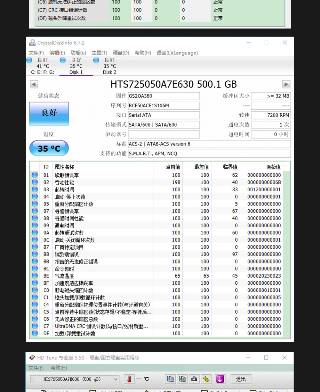Click the thermometer icon in HD Tune

point(129,379)
